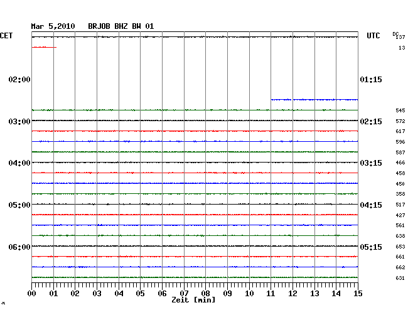Click the x-axis tick label '08'
The width and height of the screenshot is (408, 310).
point(205,294)
